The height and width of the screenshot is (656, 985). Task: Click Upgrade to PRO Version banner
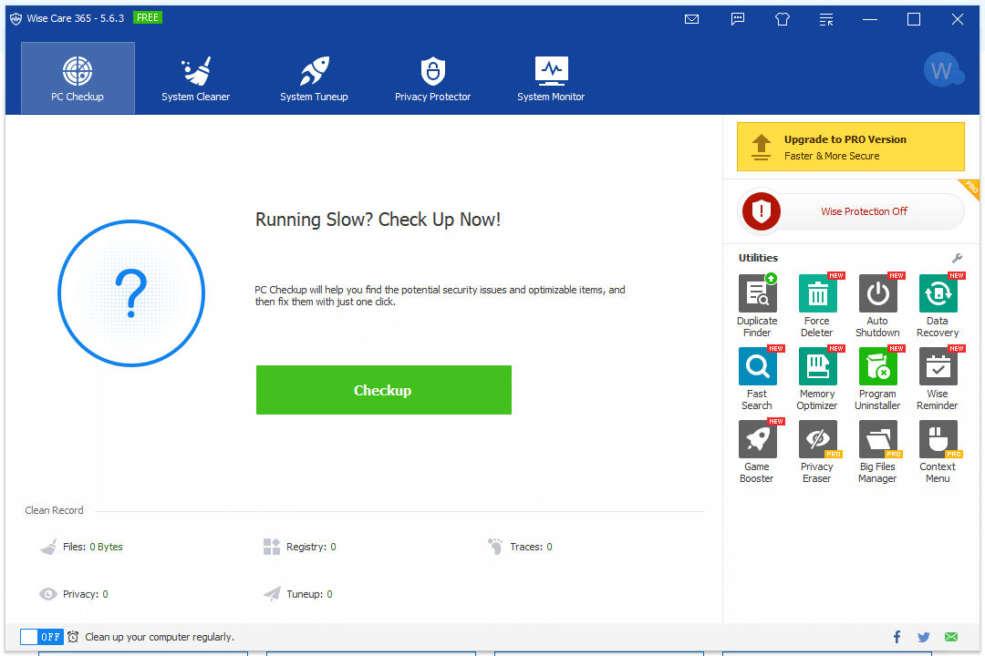850,147
